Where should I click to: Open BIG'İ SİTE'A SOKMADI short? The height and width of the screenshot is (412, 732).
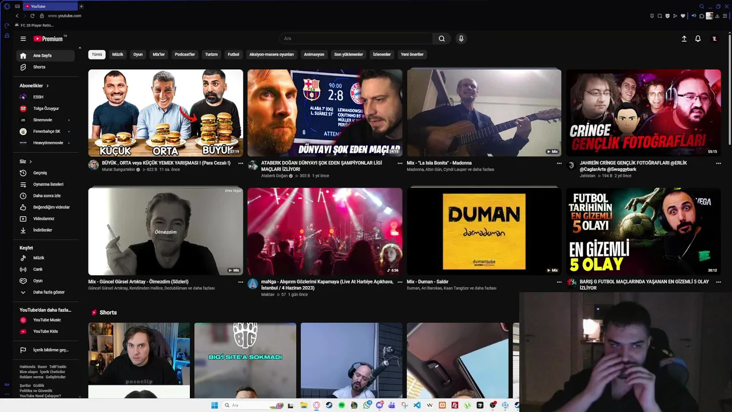point(245,360)
